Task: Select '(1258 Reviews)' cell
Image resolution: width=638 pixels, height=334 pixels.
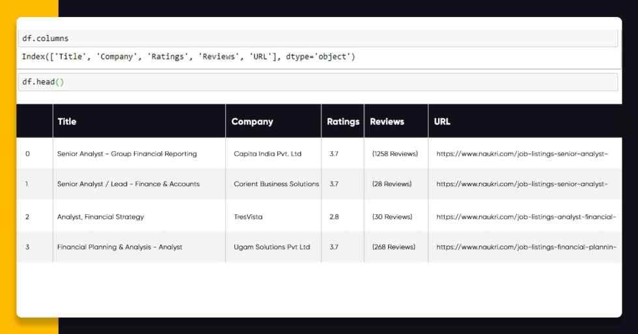Action: pos(395,154)
